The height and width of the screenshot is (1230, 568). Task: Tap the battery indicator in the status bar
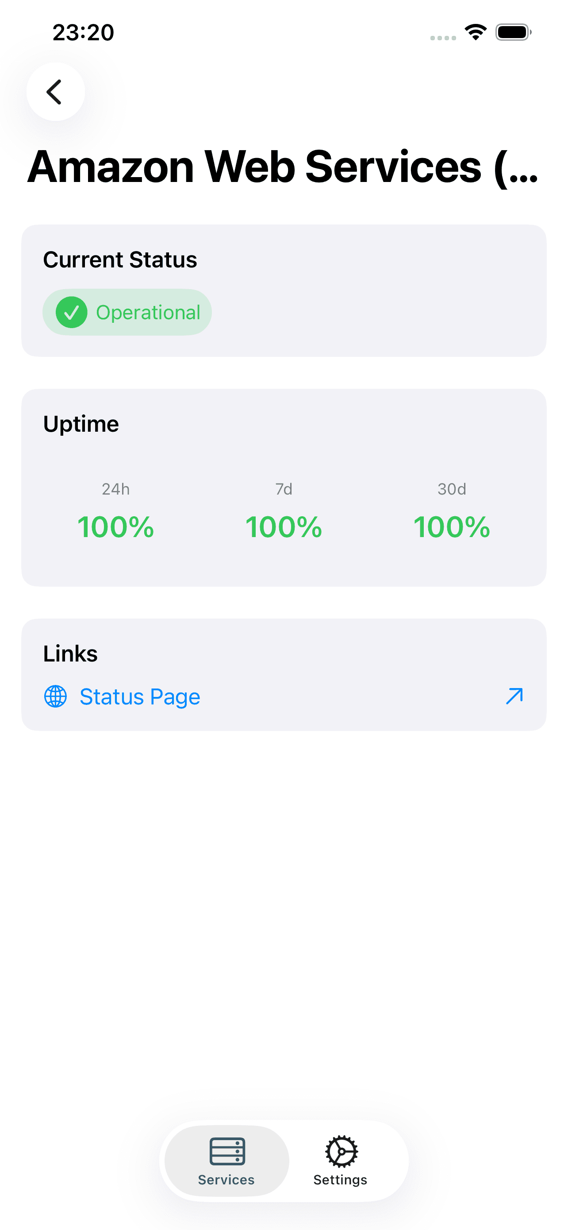click(513, 32)
